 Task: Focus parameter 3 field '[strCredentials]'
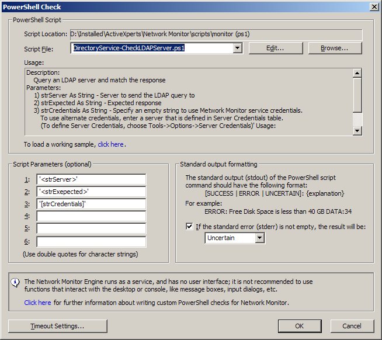[x=91, y=204]
